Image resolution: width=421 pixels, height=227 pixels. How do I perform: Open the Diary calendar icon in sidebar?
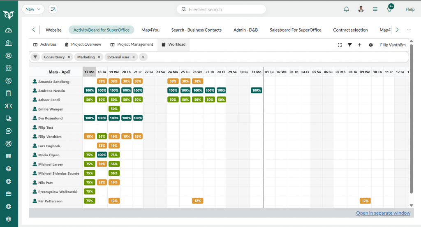pyautogui.click(x=9, y=68)
